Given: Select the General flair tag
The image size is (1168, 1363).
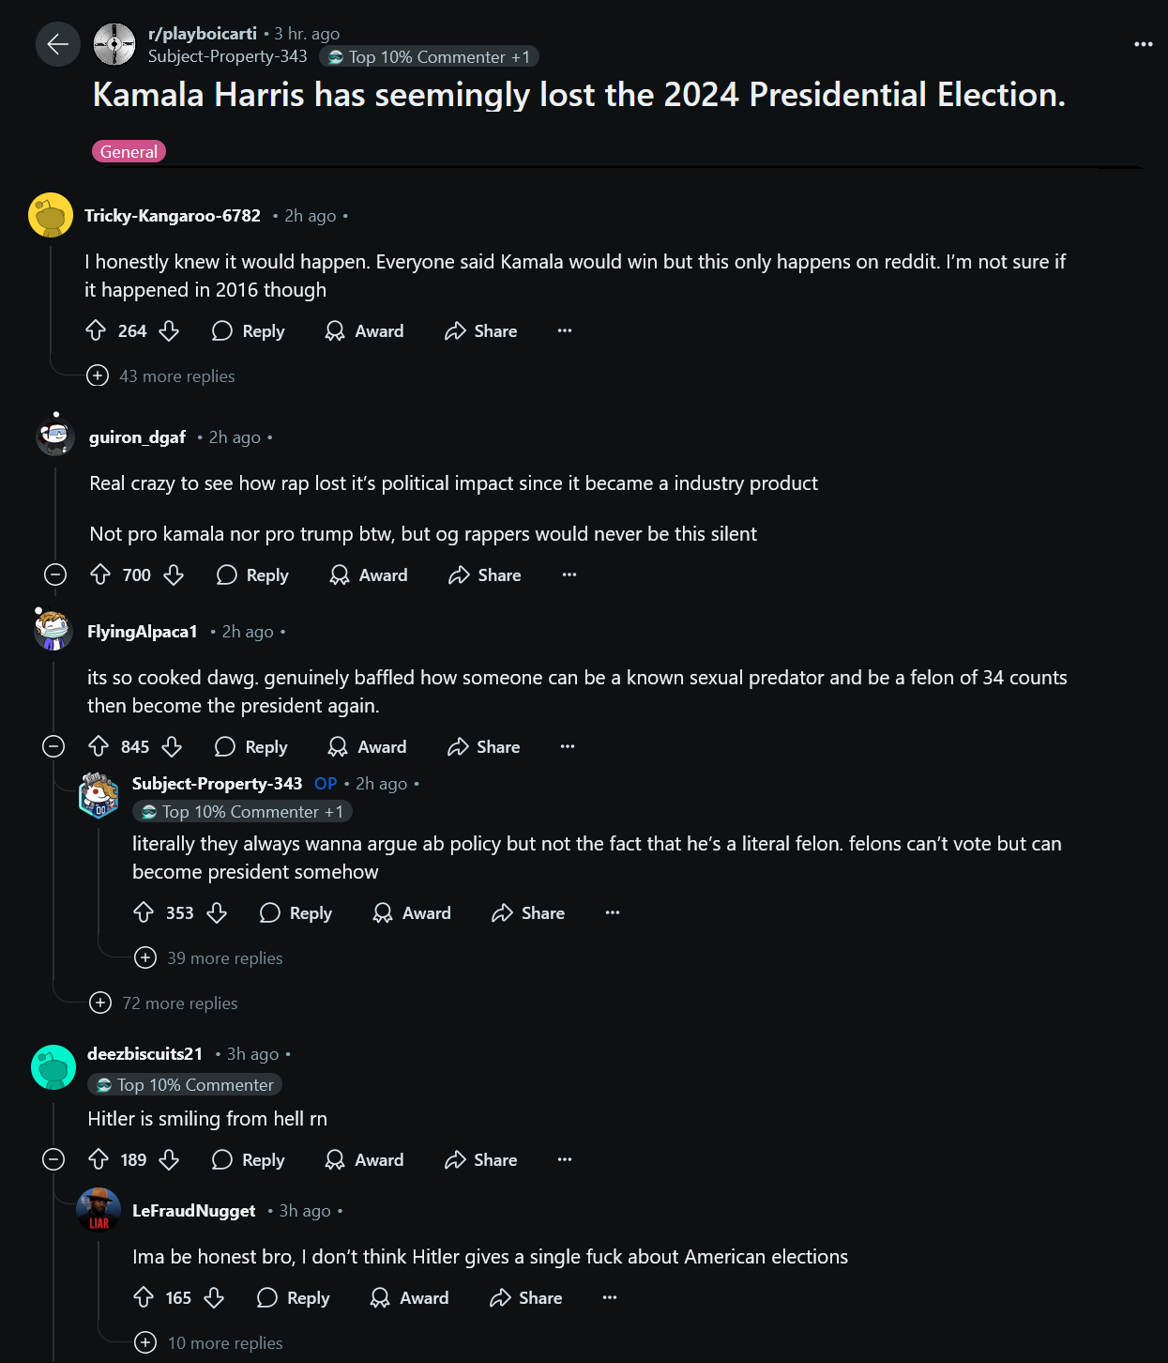Looking at the screenshot, I should point(129,151).
